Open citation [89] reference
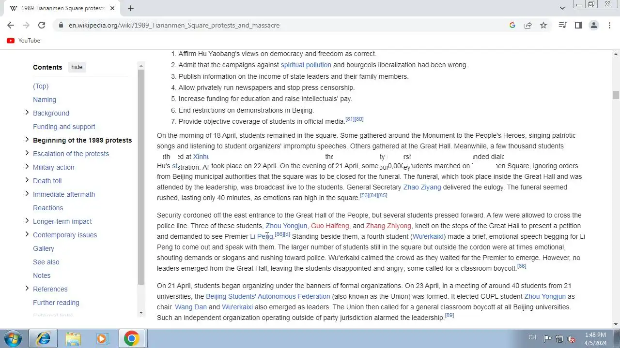The image size is (620, 348). point(449,315)
